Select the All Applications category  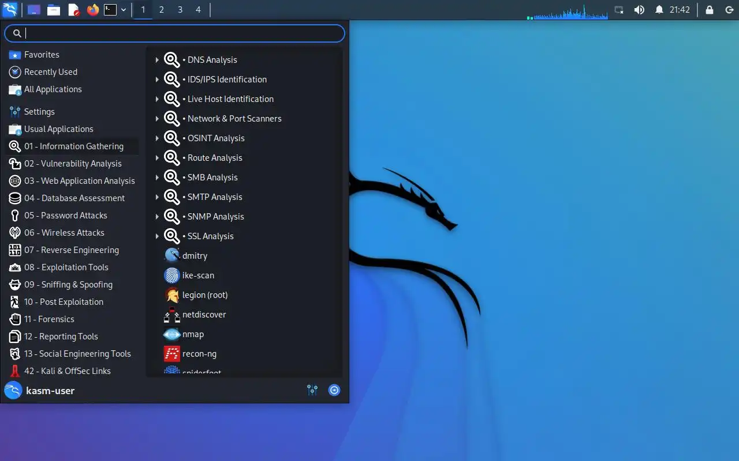pyautogui.click(x=72, y=89)
